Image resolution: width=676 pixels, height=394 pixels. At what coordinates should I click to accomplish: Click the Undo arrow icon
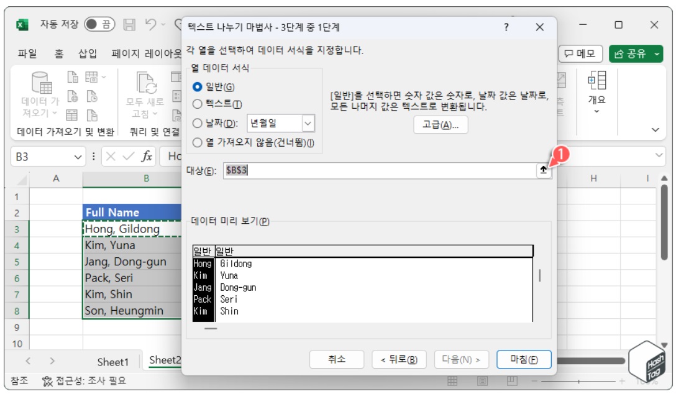coord(150,24)
